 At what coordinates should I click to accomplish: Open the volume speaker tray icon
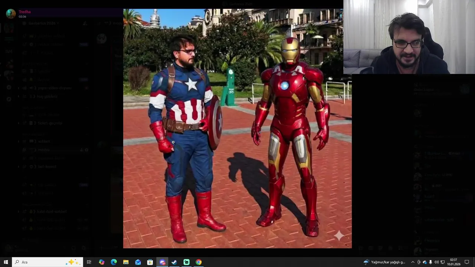click(436, 262)
